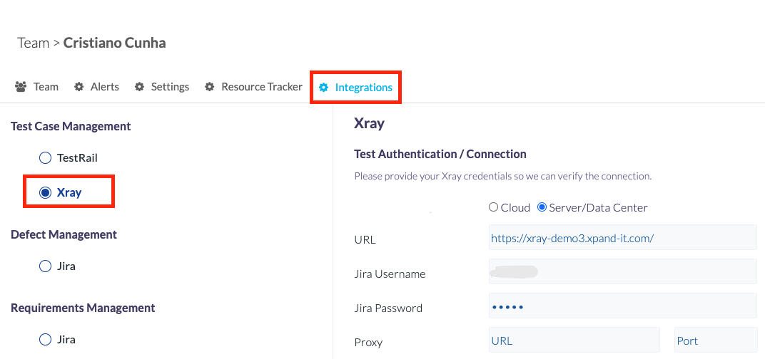765x359 pixels.
Task: Click the gear icon next to Settings
Action: click(140, 87)
